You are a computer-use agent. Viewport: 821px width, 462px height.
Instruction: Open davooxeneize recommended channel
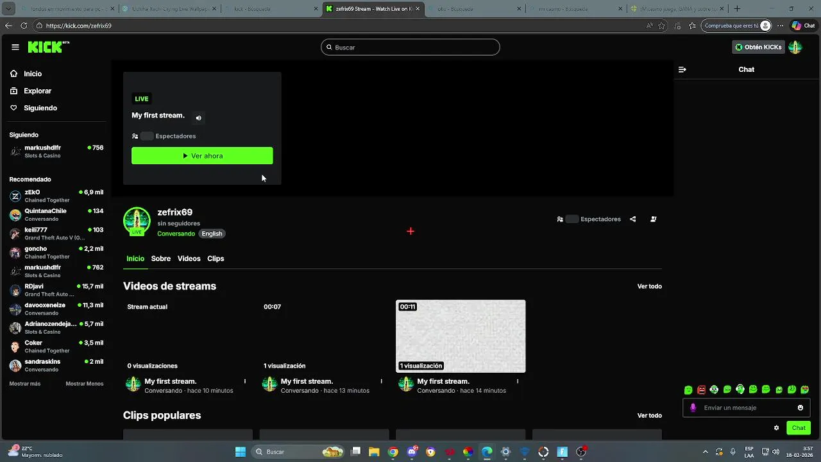56,309
